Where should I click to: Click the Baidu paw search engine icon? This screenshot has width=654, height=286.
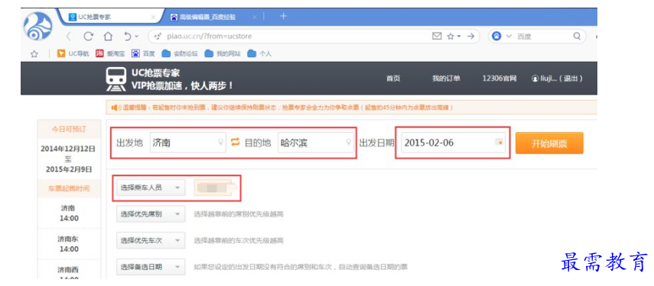coord(496,36)
